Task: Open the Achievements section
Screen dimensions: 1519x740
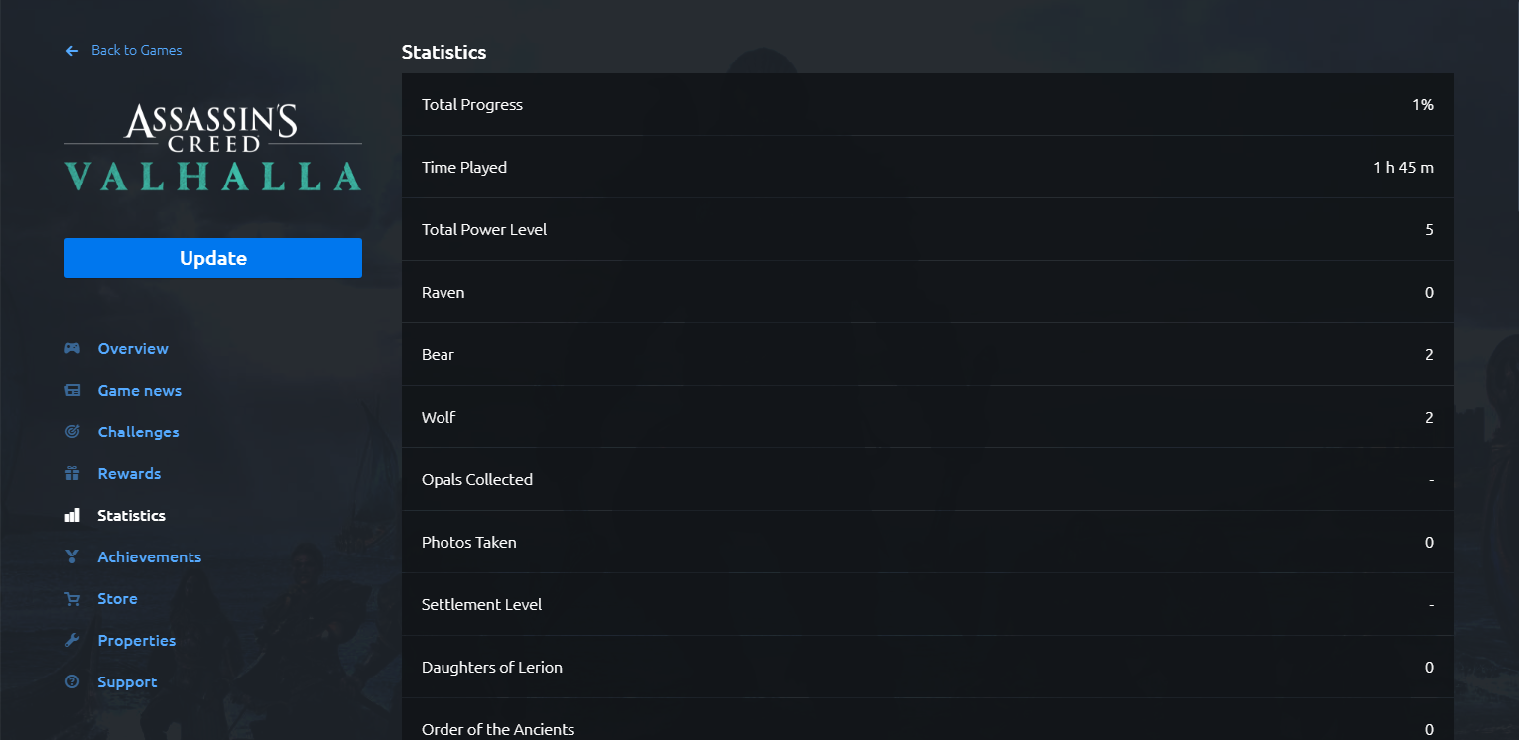Action: coord(149,556)
